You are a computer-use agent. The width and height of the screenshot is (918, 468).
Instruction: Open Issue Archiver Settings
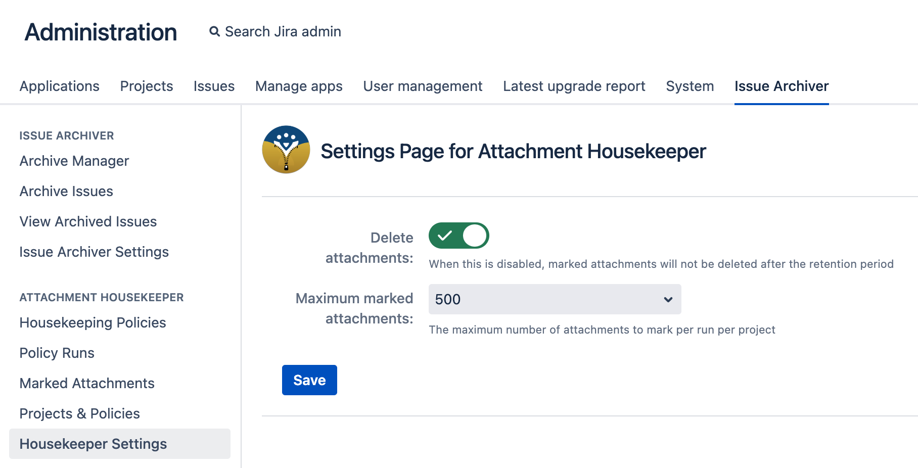94,252
